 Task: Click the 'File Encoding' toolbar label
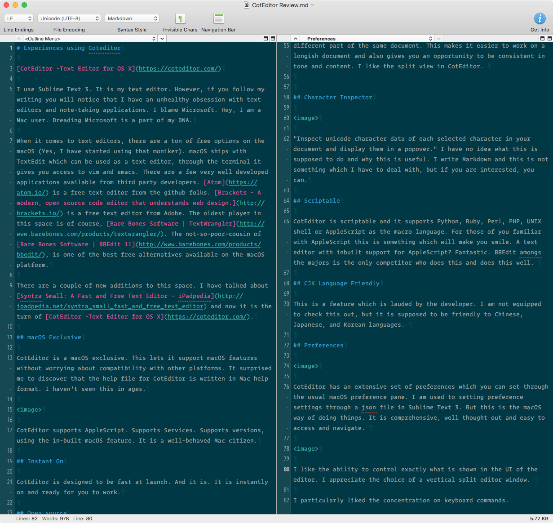[x=69, y=30]
